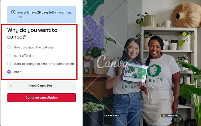This screenshot has width=201, height=126.
Task: Click the woven basket on the shelf
Action: pos(186,15)
